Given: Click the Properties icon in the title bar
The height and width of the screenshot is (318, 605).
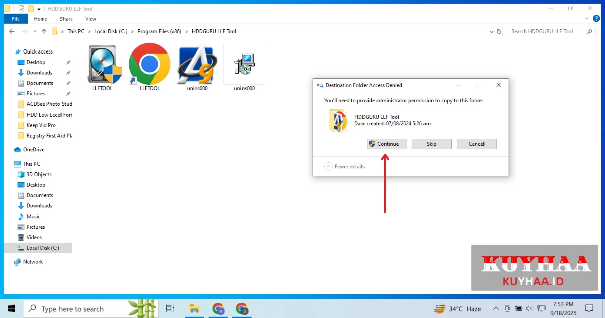Looking at the screenshot, I should tap(21, 9).
